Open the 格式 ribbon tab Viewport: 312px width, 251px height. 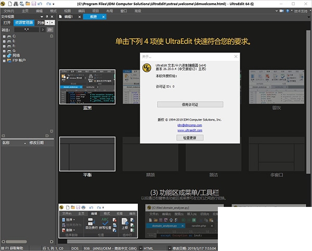click(54, 11)
